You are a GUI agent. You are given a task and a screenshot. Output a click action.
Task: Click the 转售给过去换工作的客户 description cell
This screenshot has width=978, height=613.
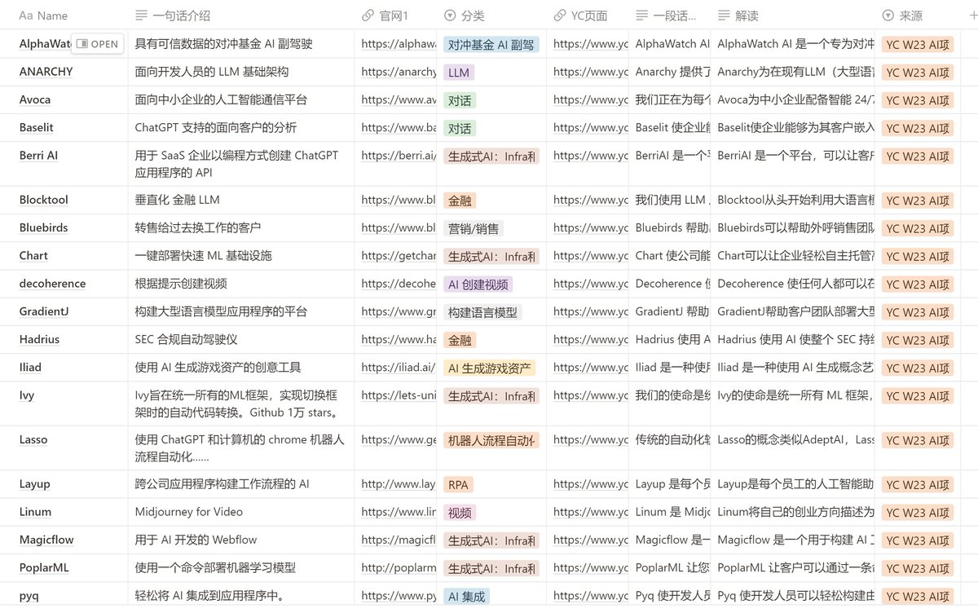[x=241, y=227]
